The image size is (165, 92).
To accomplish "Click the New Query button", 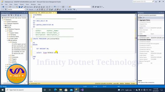I will (x=28, y=7).
